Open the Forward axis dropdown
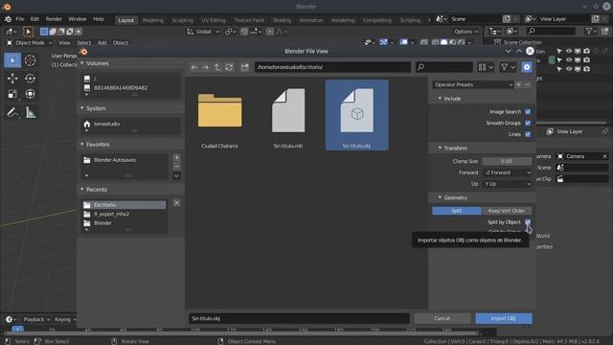 click(507, 172)
